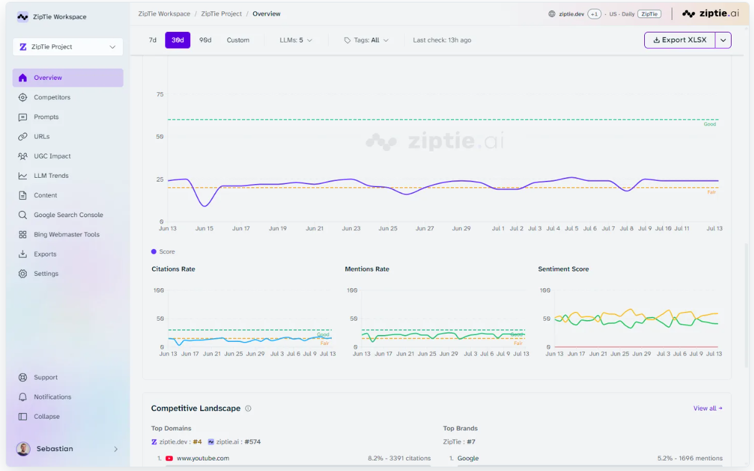754x471 pixels.
Task: Click ZipTie Project breadcrumb link
Action: pyautogui.click(x=221, y=14)
